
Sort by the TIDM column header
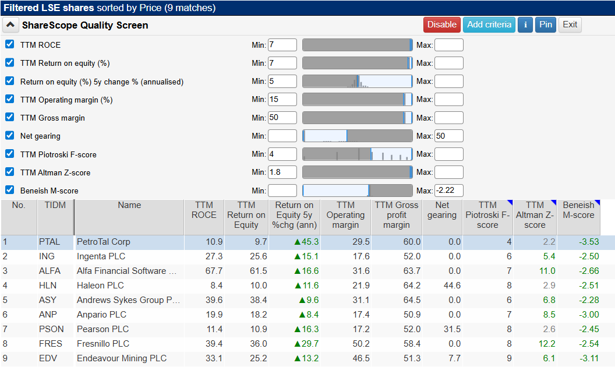point(55,217)
